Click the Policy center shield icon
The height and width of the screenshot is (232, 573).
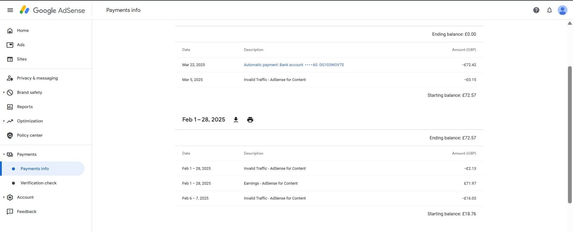pyautogui.click(x=10, y=136)
